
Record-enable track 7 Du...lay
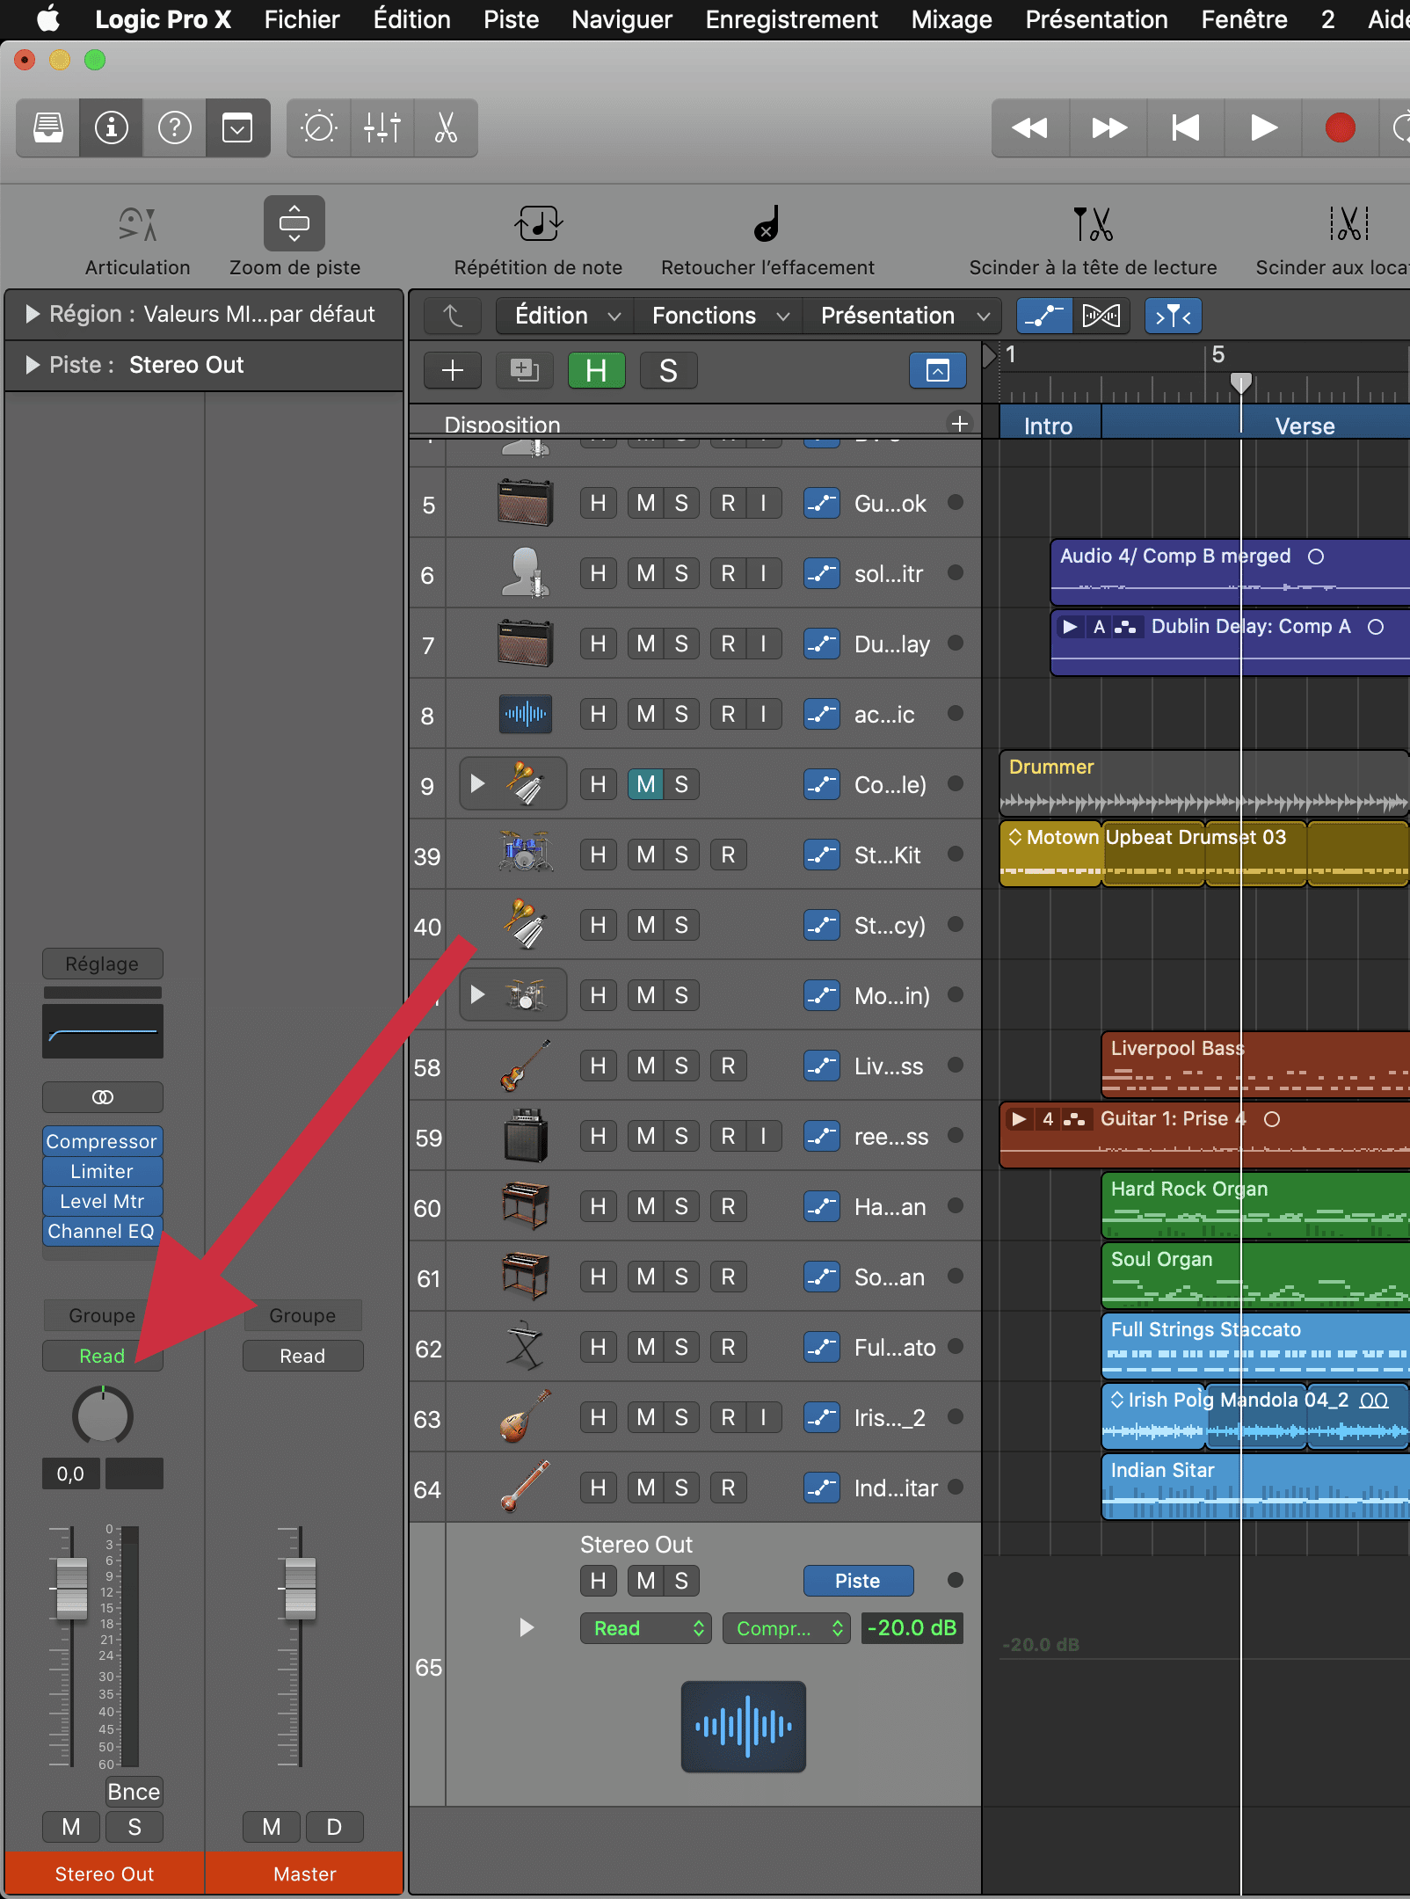pyautogui.click(x=728, y=644)
